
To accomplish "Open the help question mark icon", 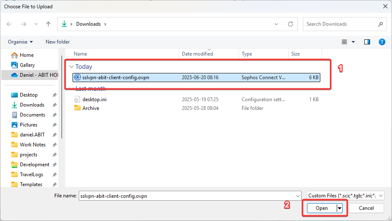I will pyautogui.click(x=382, y=42).
